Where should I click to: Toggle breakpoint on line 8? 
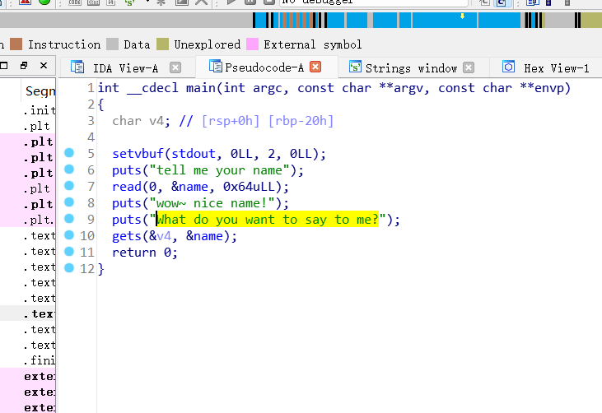pyautogui.click(x=69, y=202)
